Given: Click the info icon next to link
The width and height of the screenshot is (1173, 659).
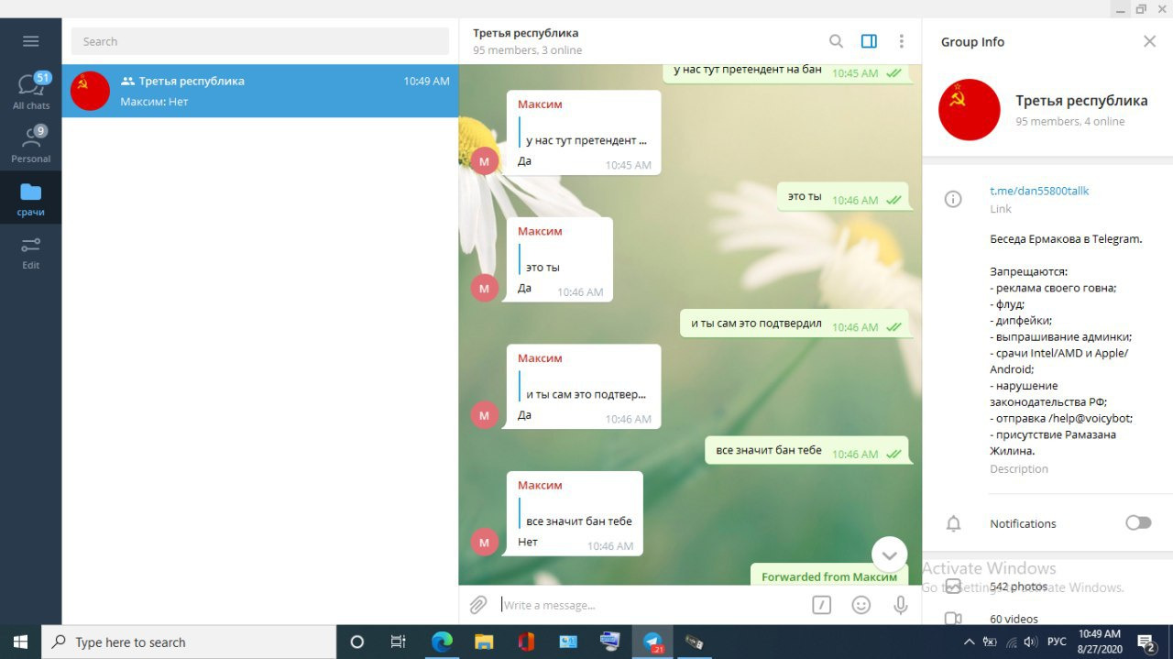Looking at the screenshot, I should 953,199.
